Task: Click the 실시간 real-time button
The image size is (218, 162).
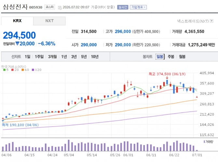Action: (x=123, y=7)
